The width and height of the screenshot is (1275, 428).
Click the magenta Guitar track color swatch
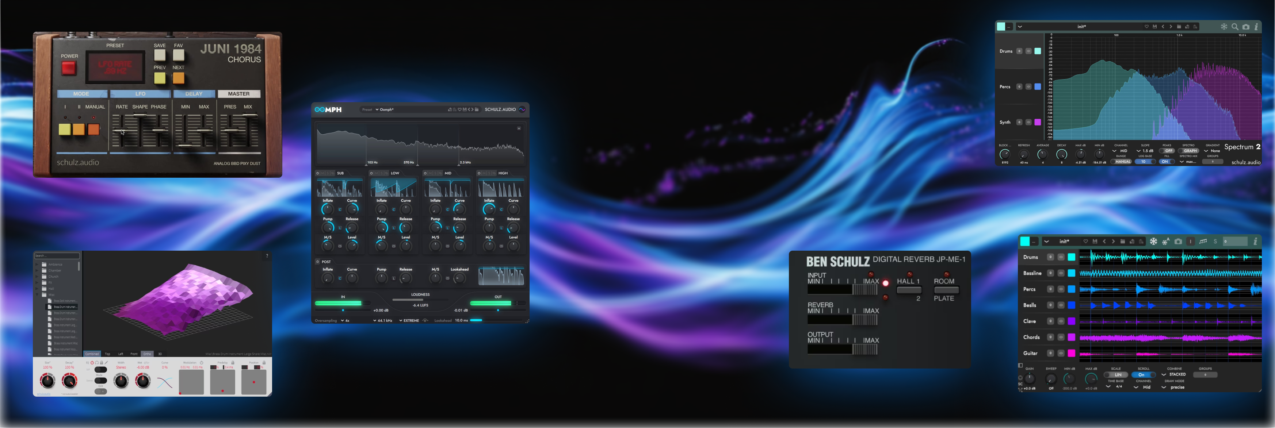point(1071,353)
